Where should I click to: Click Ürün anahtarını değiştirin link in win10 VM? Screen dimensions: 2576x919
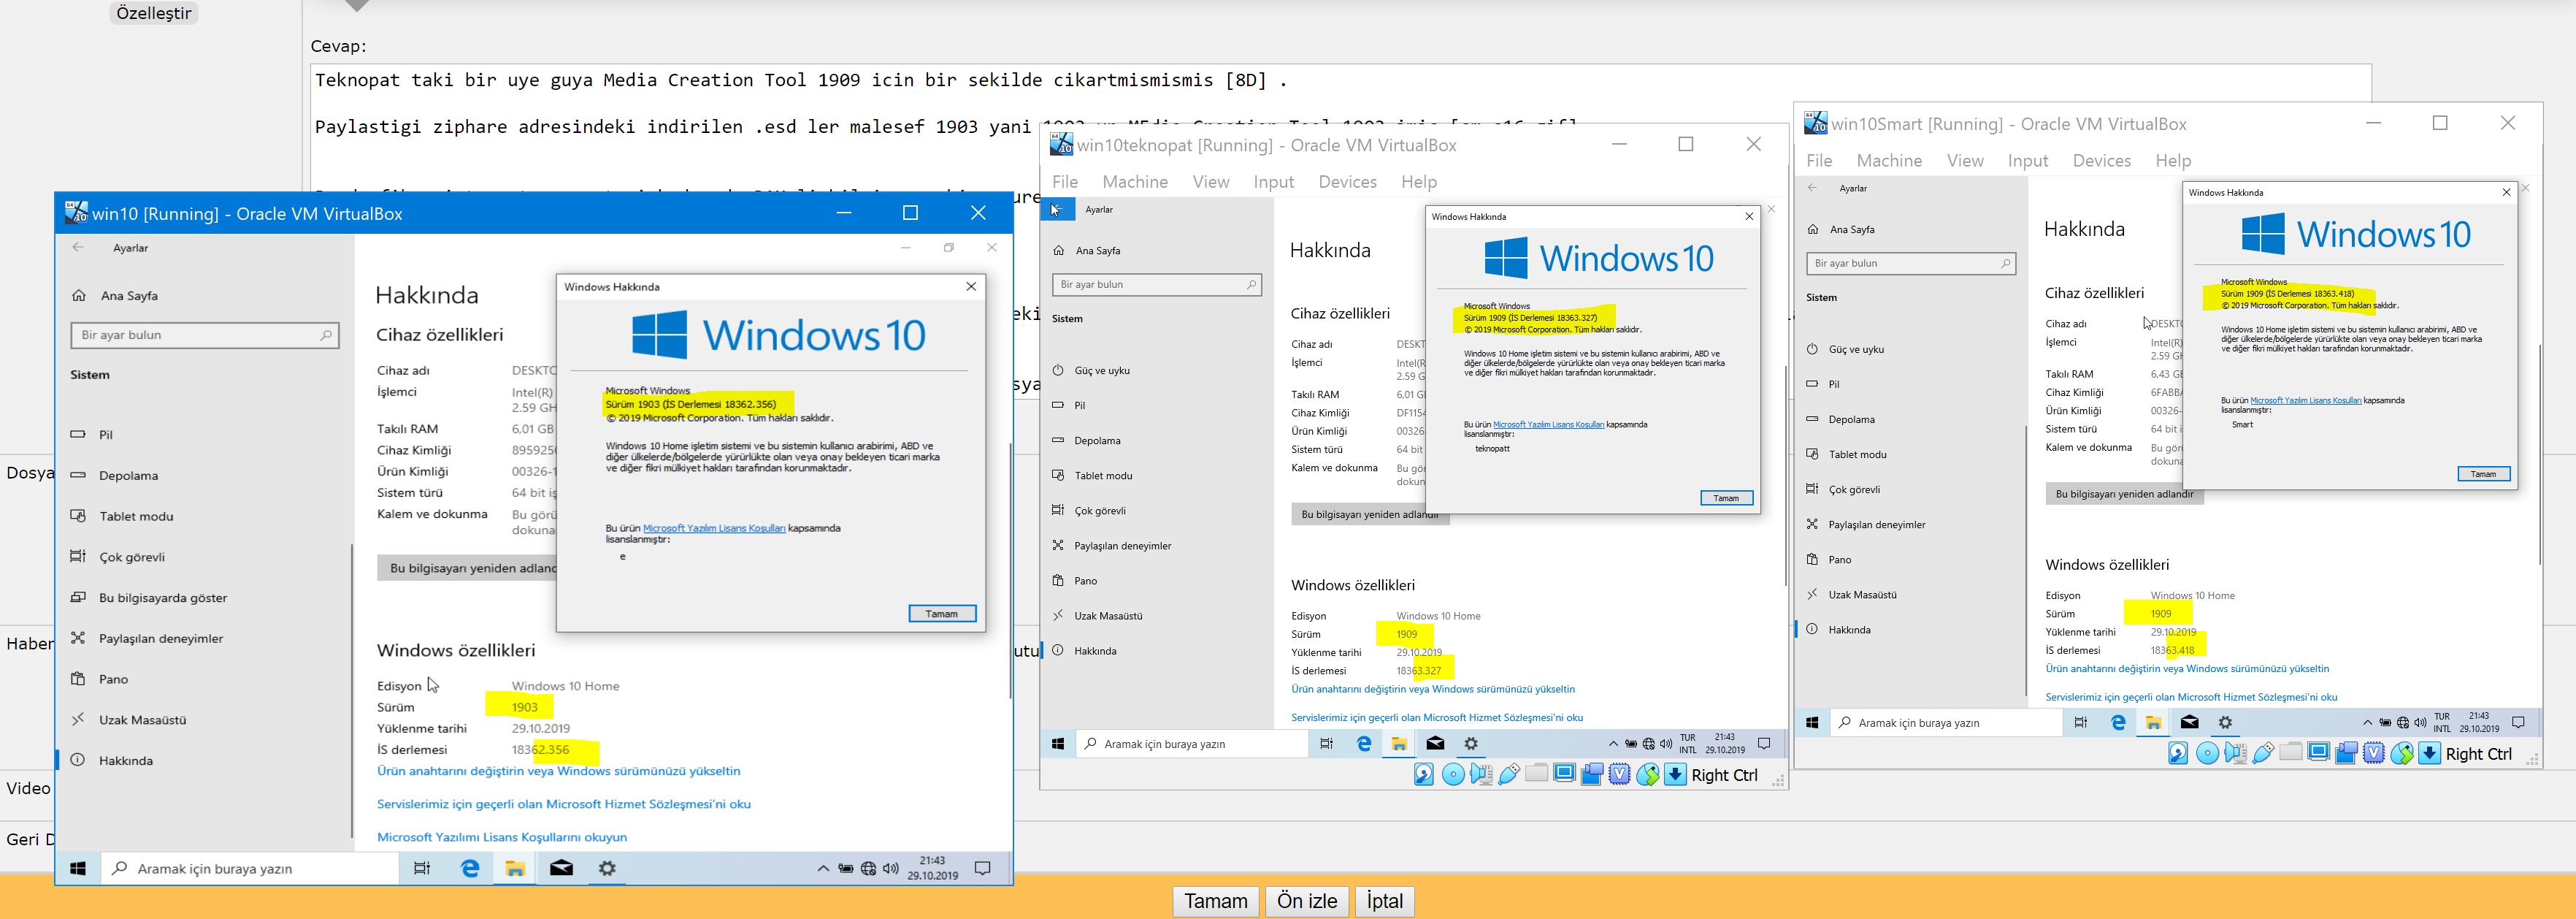pos(558,771)
